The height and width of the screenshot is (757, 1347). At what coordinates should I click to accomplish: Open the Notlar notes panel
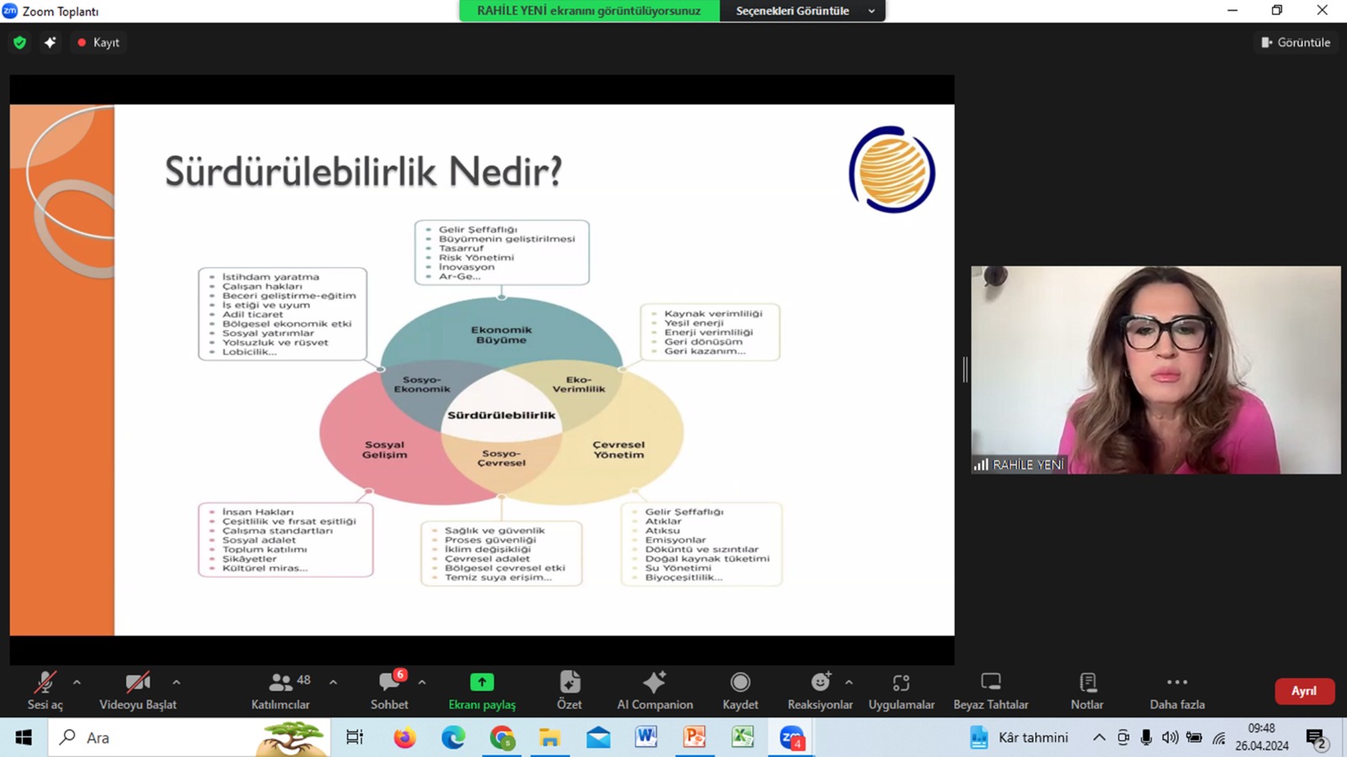1087,690
